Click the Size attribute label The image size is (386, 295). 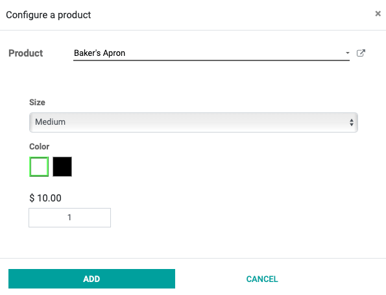coord(37,103)
